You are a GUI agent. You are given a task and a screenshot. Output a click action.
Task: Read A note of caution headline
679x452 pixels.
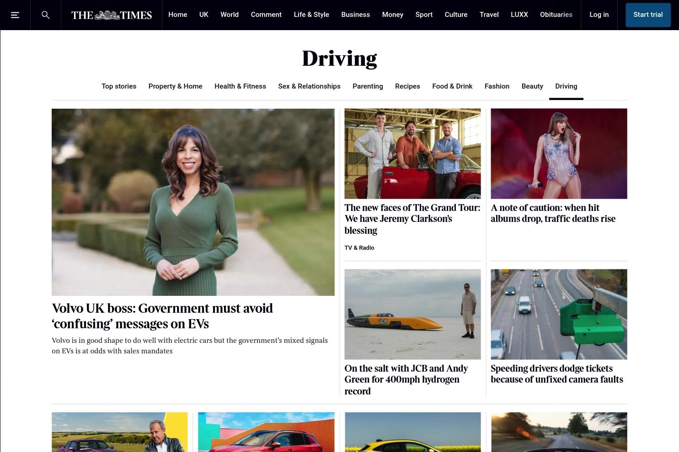(x=553, y=213)
